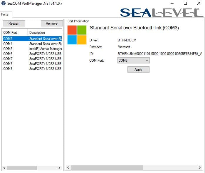This screenshot has width=205, height=173.
Task: Click the port list horizontal scrollbar thumb
Action: (22, 168)
